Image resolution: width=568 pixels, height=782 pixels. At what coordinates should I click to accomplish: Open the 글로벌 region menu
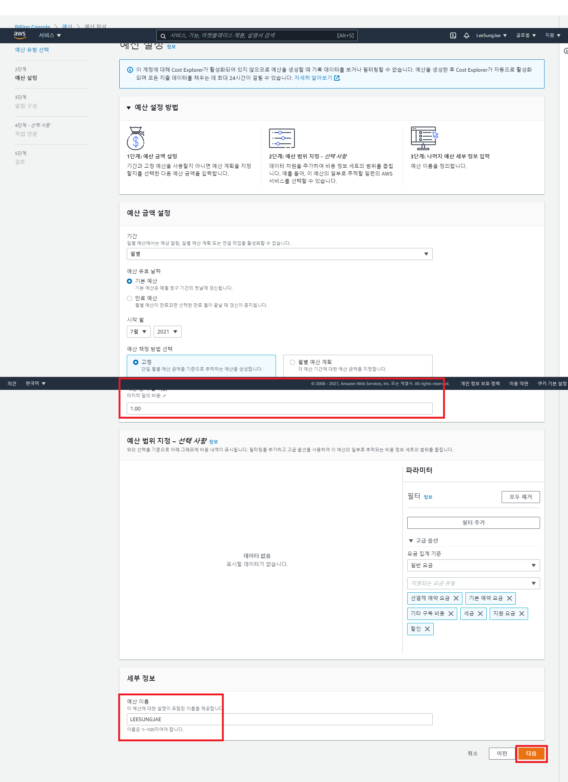(526, 35)
